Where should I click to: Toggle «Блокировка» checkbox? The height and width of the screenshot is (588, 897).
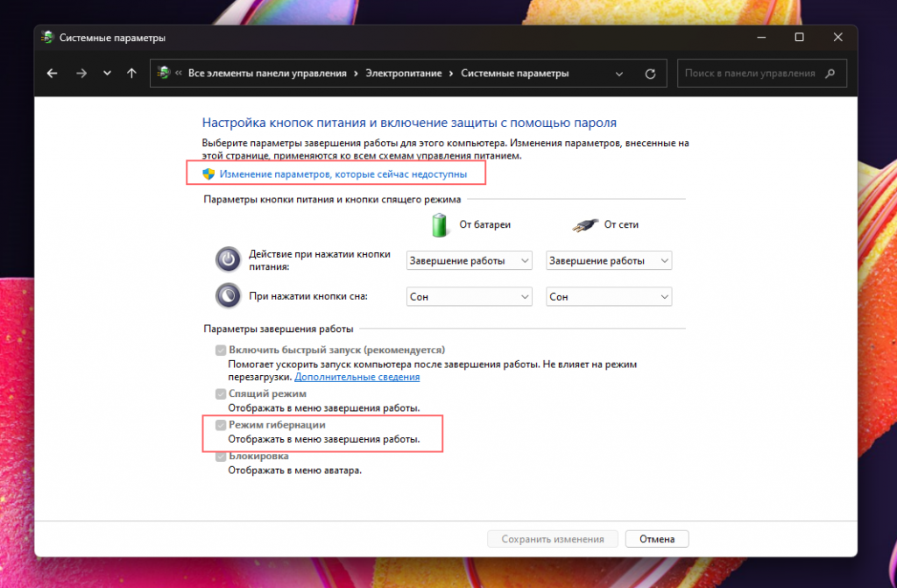coord(220,457)
